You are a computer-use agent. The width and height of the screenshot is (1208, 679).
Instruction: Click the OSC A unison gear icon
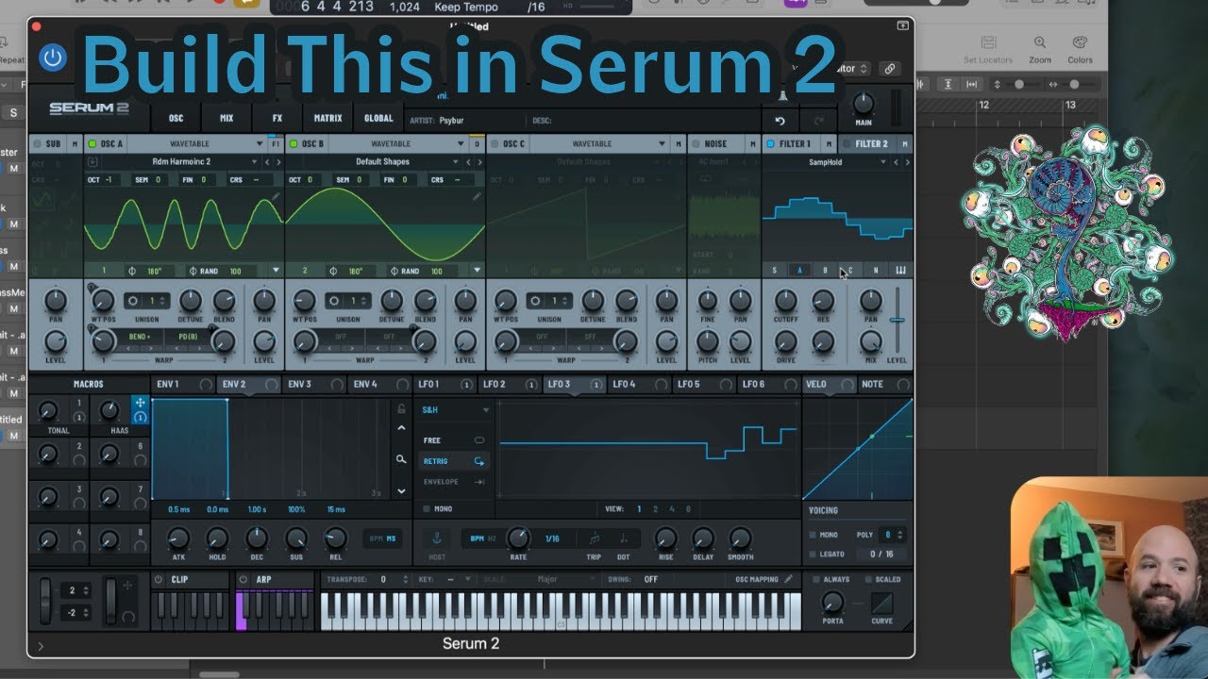132,301
